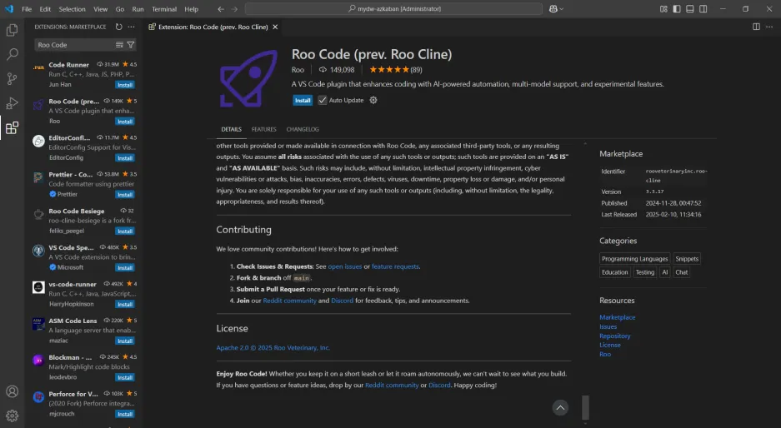The height and width of the screenshot is (428, 781).
Task: Go back with the navigation arrow
Action: [x=221, y=9]
